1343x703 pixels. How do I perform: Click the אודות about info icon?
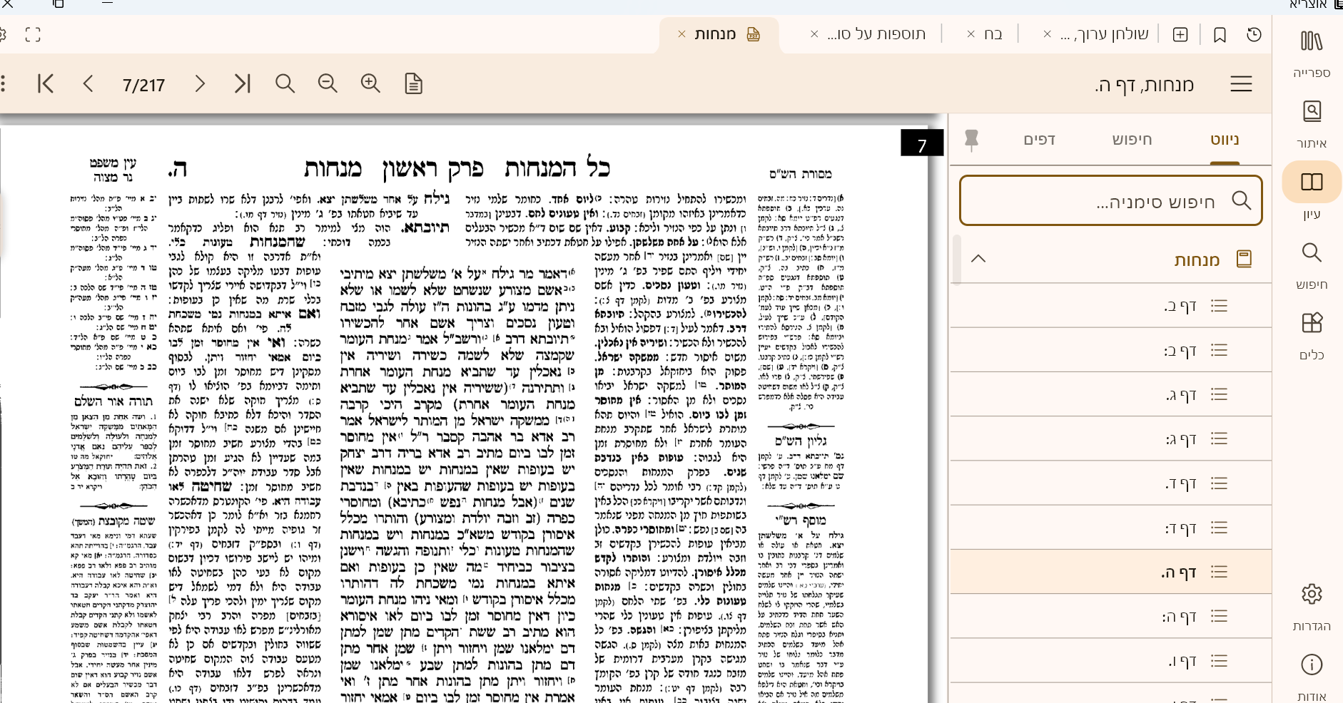pos(1311,665)
